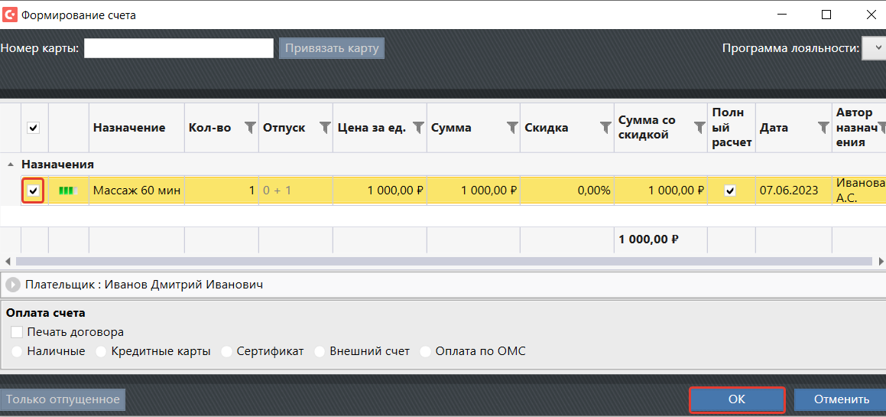The width and height of the screenshot is (886, 417).
Task: Enable Печать договора checkbox
Action: click(x=17, y=332)
